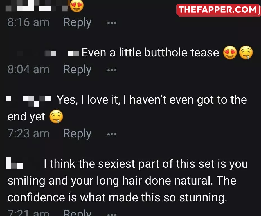This screenshot has width=261, height=216.
Task: Reply to the 8:04 am comment
Action: (77, 70)
